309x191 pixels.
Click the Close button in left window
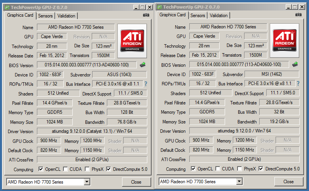(x=136, y=182)
